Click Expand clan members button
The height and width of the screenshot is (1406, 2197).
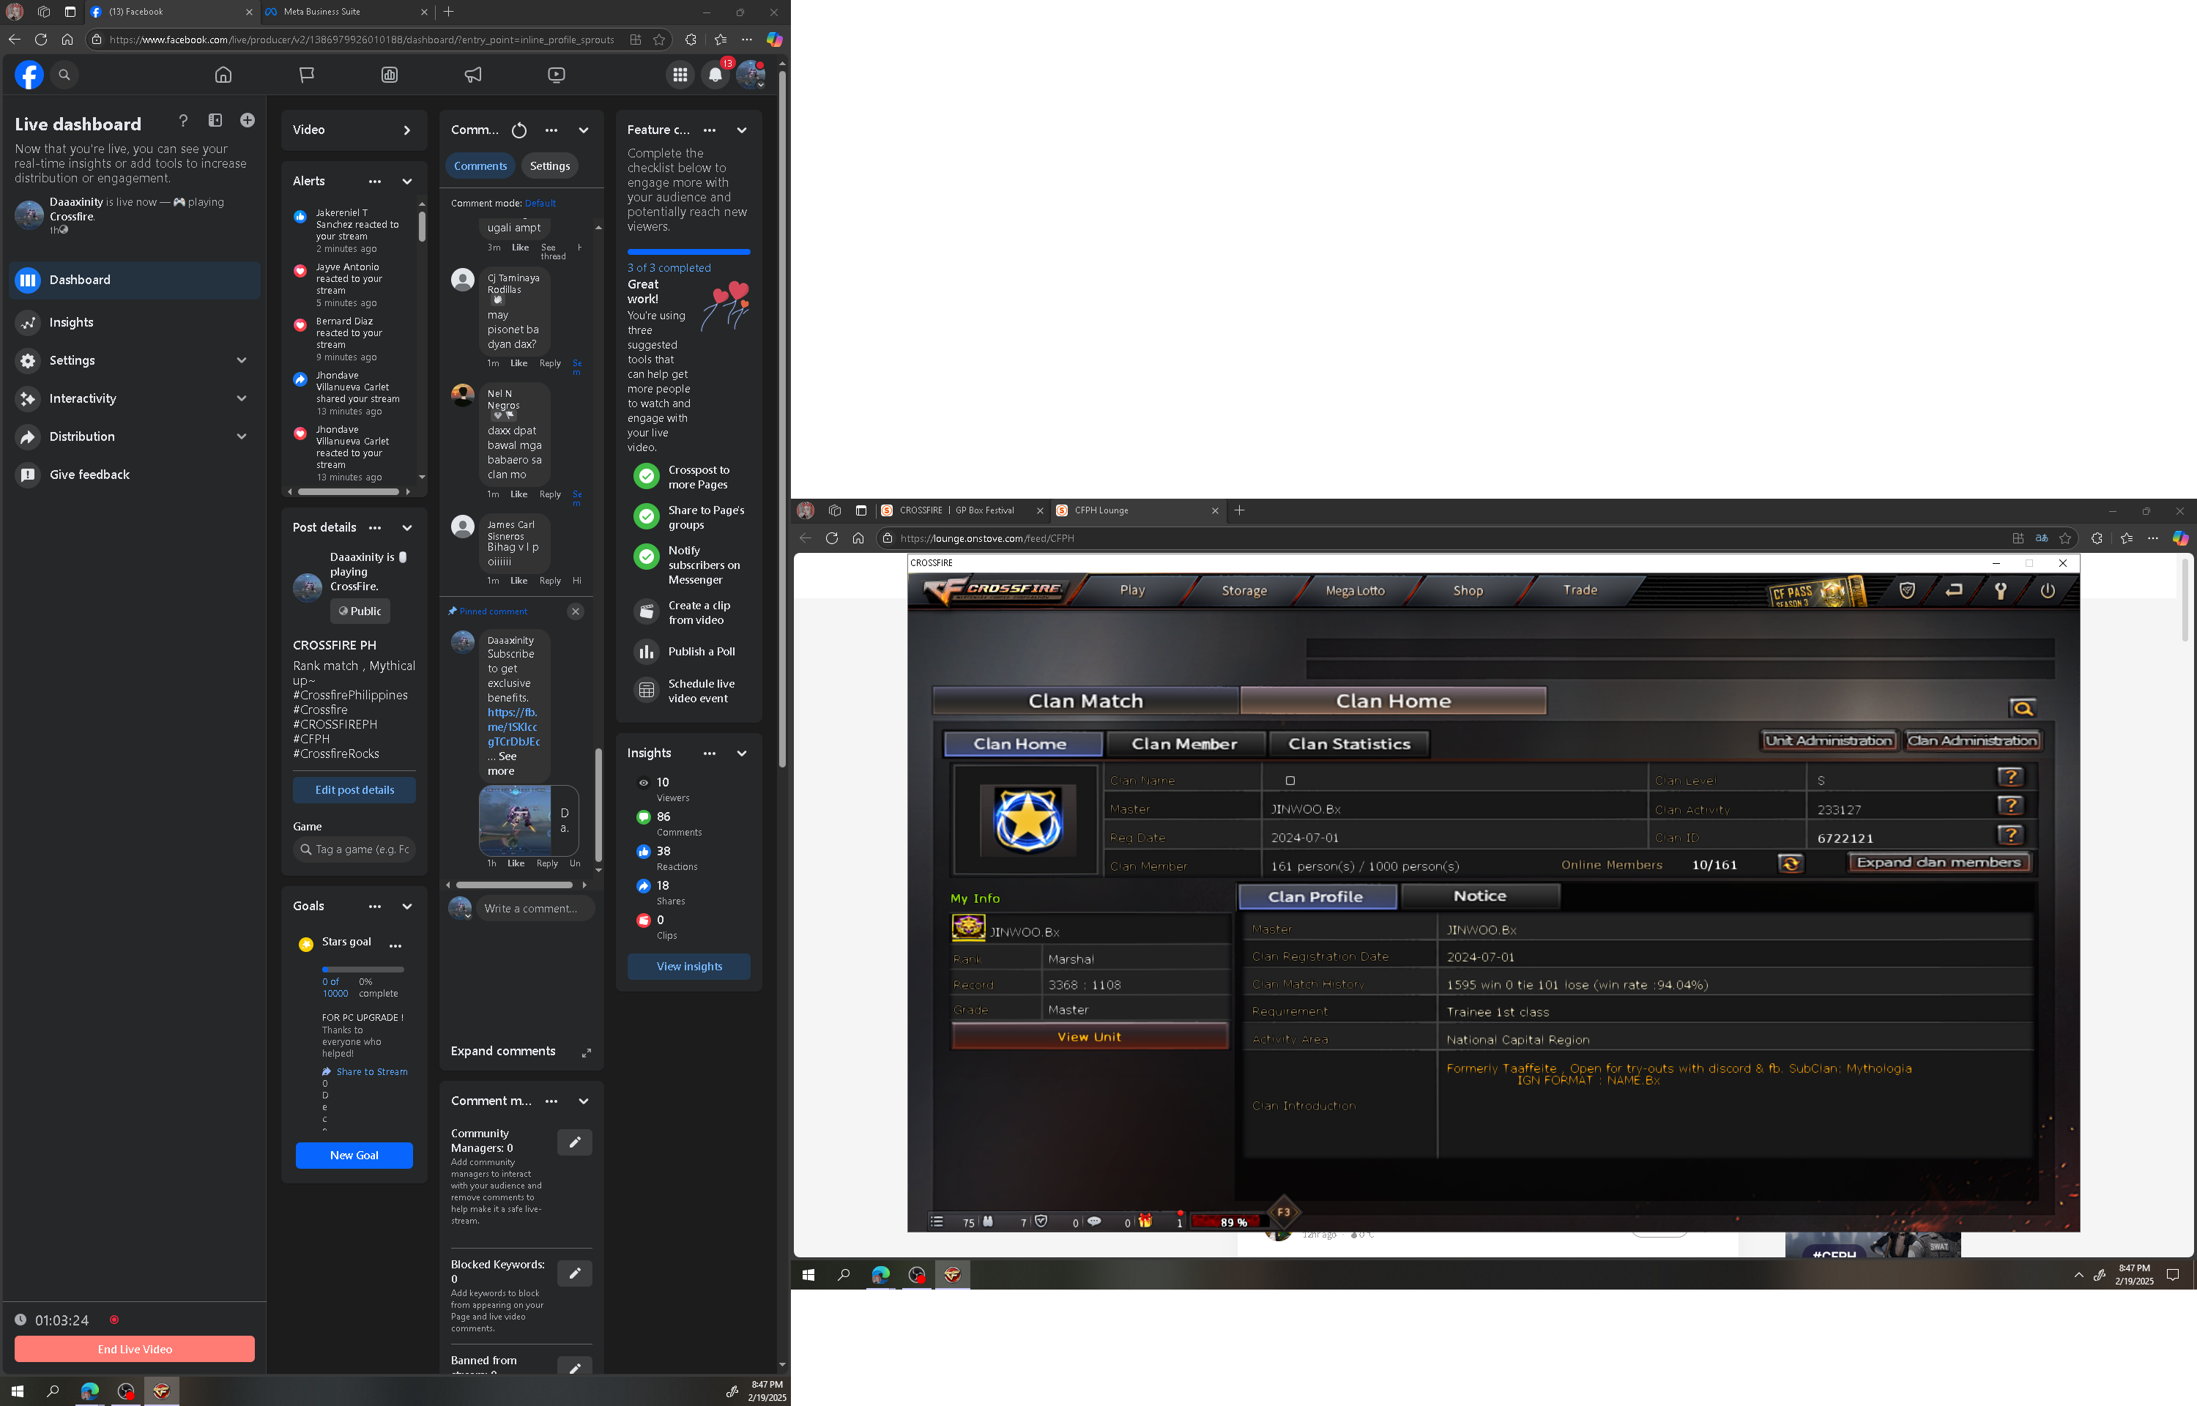click(x=1938, y=863)
